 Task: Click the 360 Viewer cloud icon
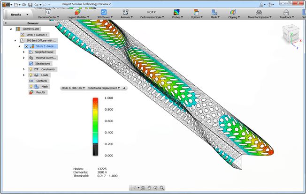coord(104,12)
